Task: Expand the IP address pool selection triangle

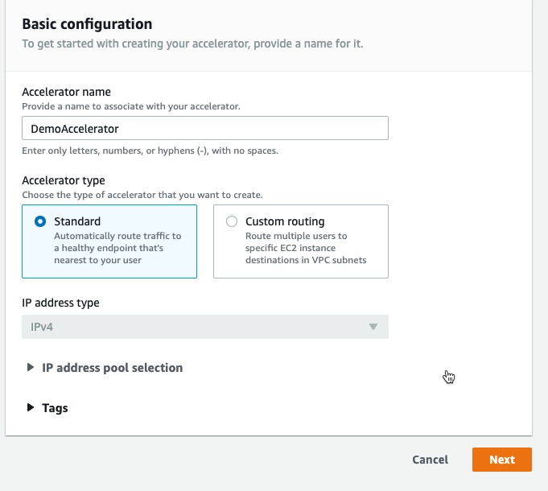Action: 31,367
